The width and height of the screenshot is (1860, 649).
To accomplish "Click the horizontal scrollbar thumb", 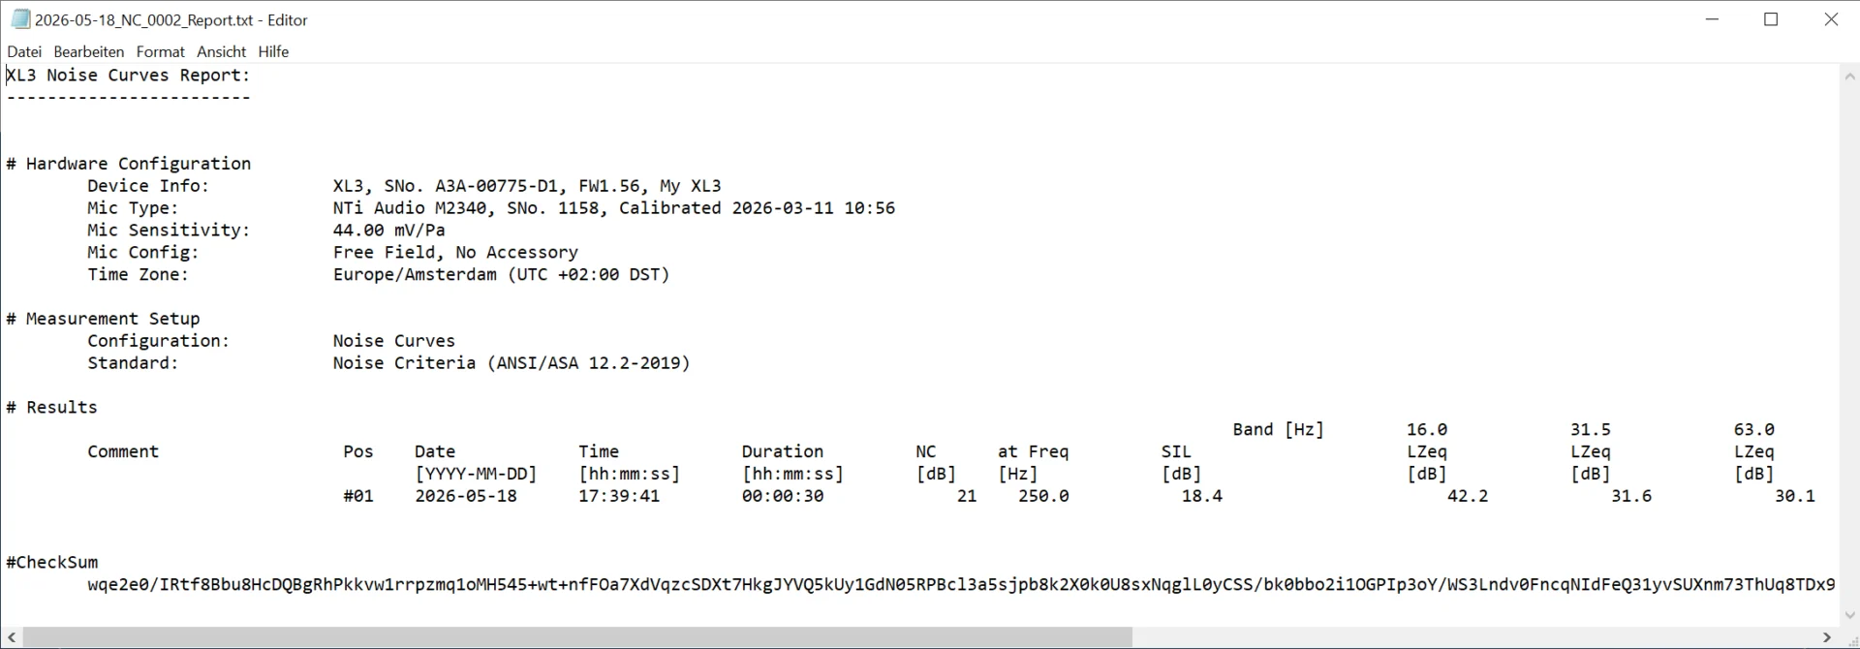I will 577,637.
